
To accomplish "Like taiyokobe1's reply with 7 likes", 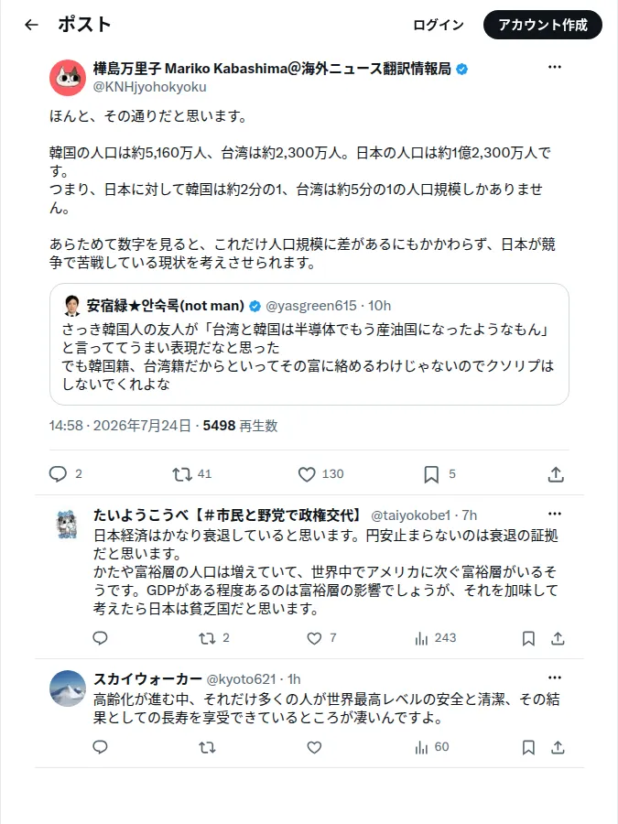I will (321, 638).
